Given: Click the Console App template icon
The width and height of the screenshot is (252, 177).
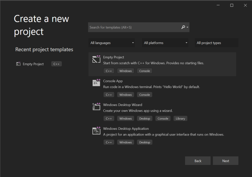Looking at the screenshot, I should point(96,83).
